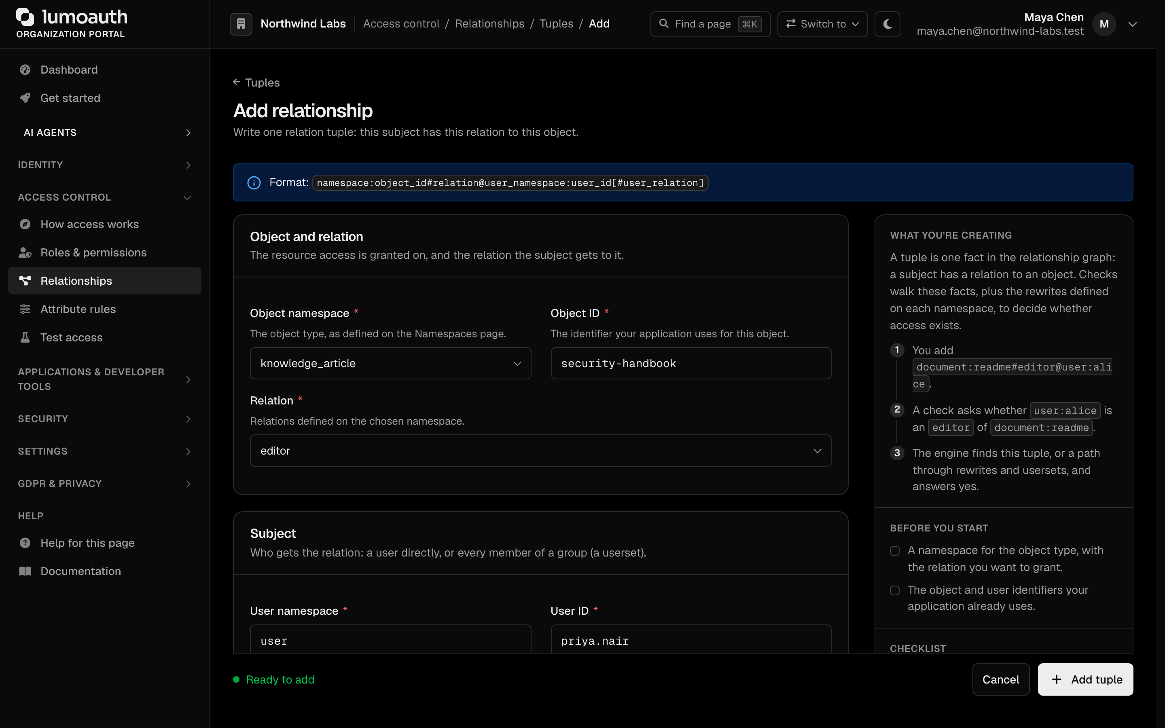
Task: Click the document:readme#editor@user:alice example code
Action: [1012, 376]
